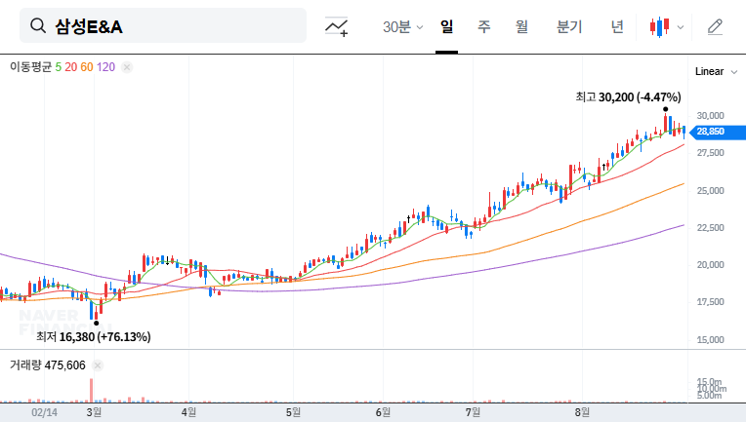Viewport: 746px width, 422px height.
Task: Click the 5-day moving average label
Action: 58,67
